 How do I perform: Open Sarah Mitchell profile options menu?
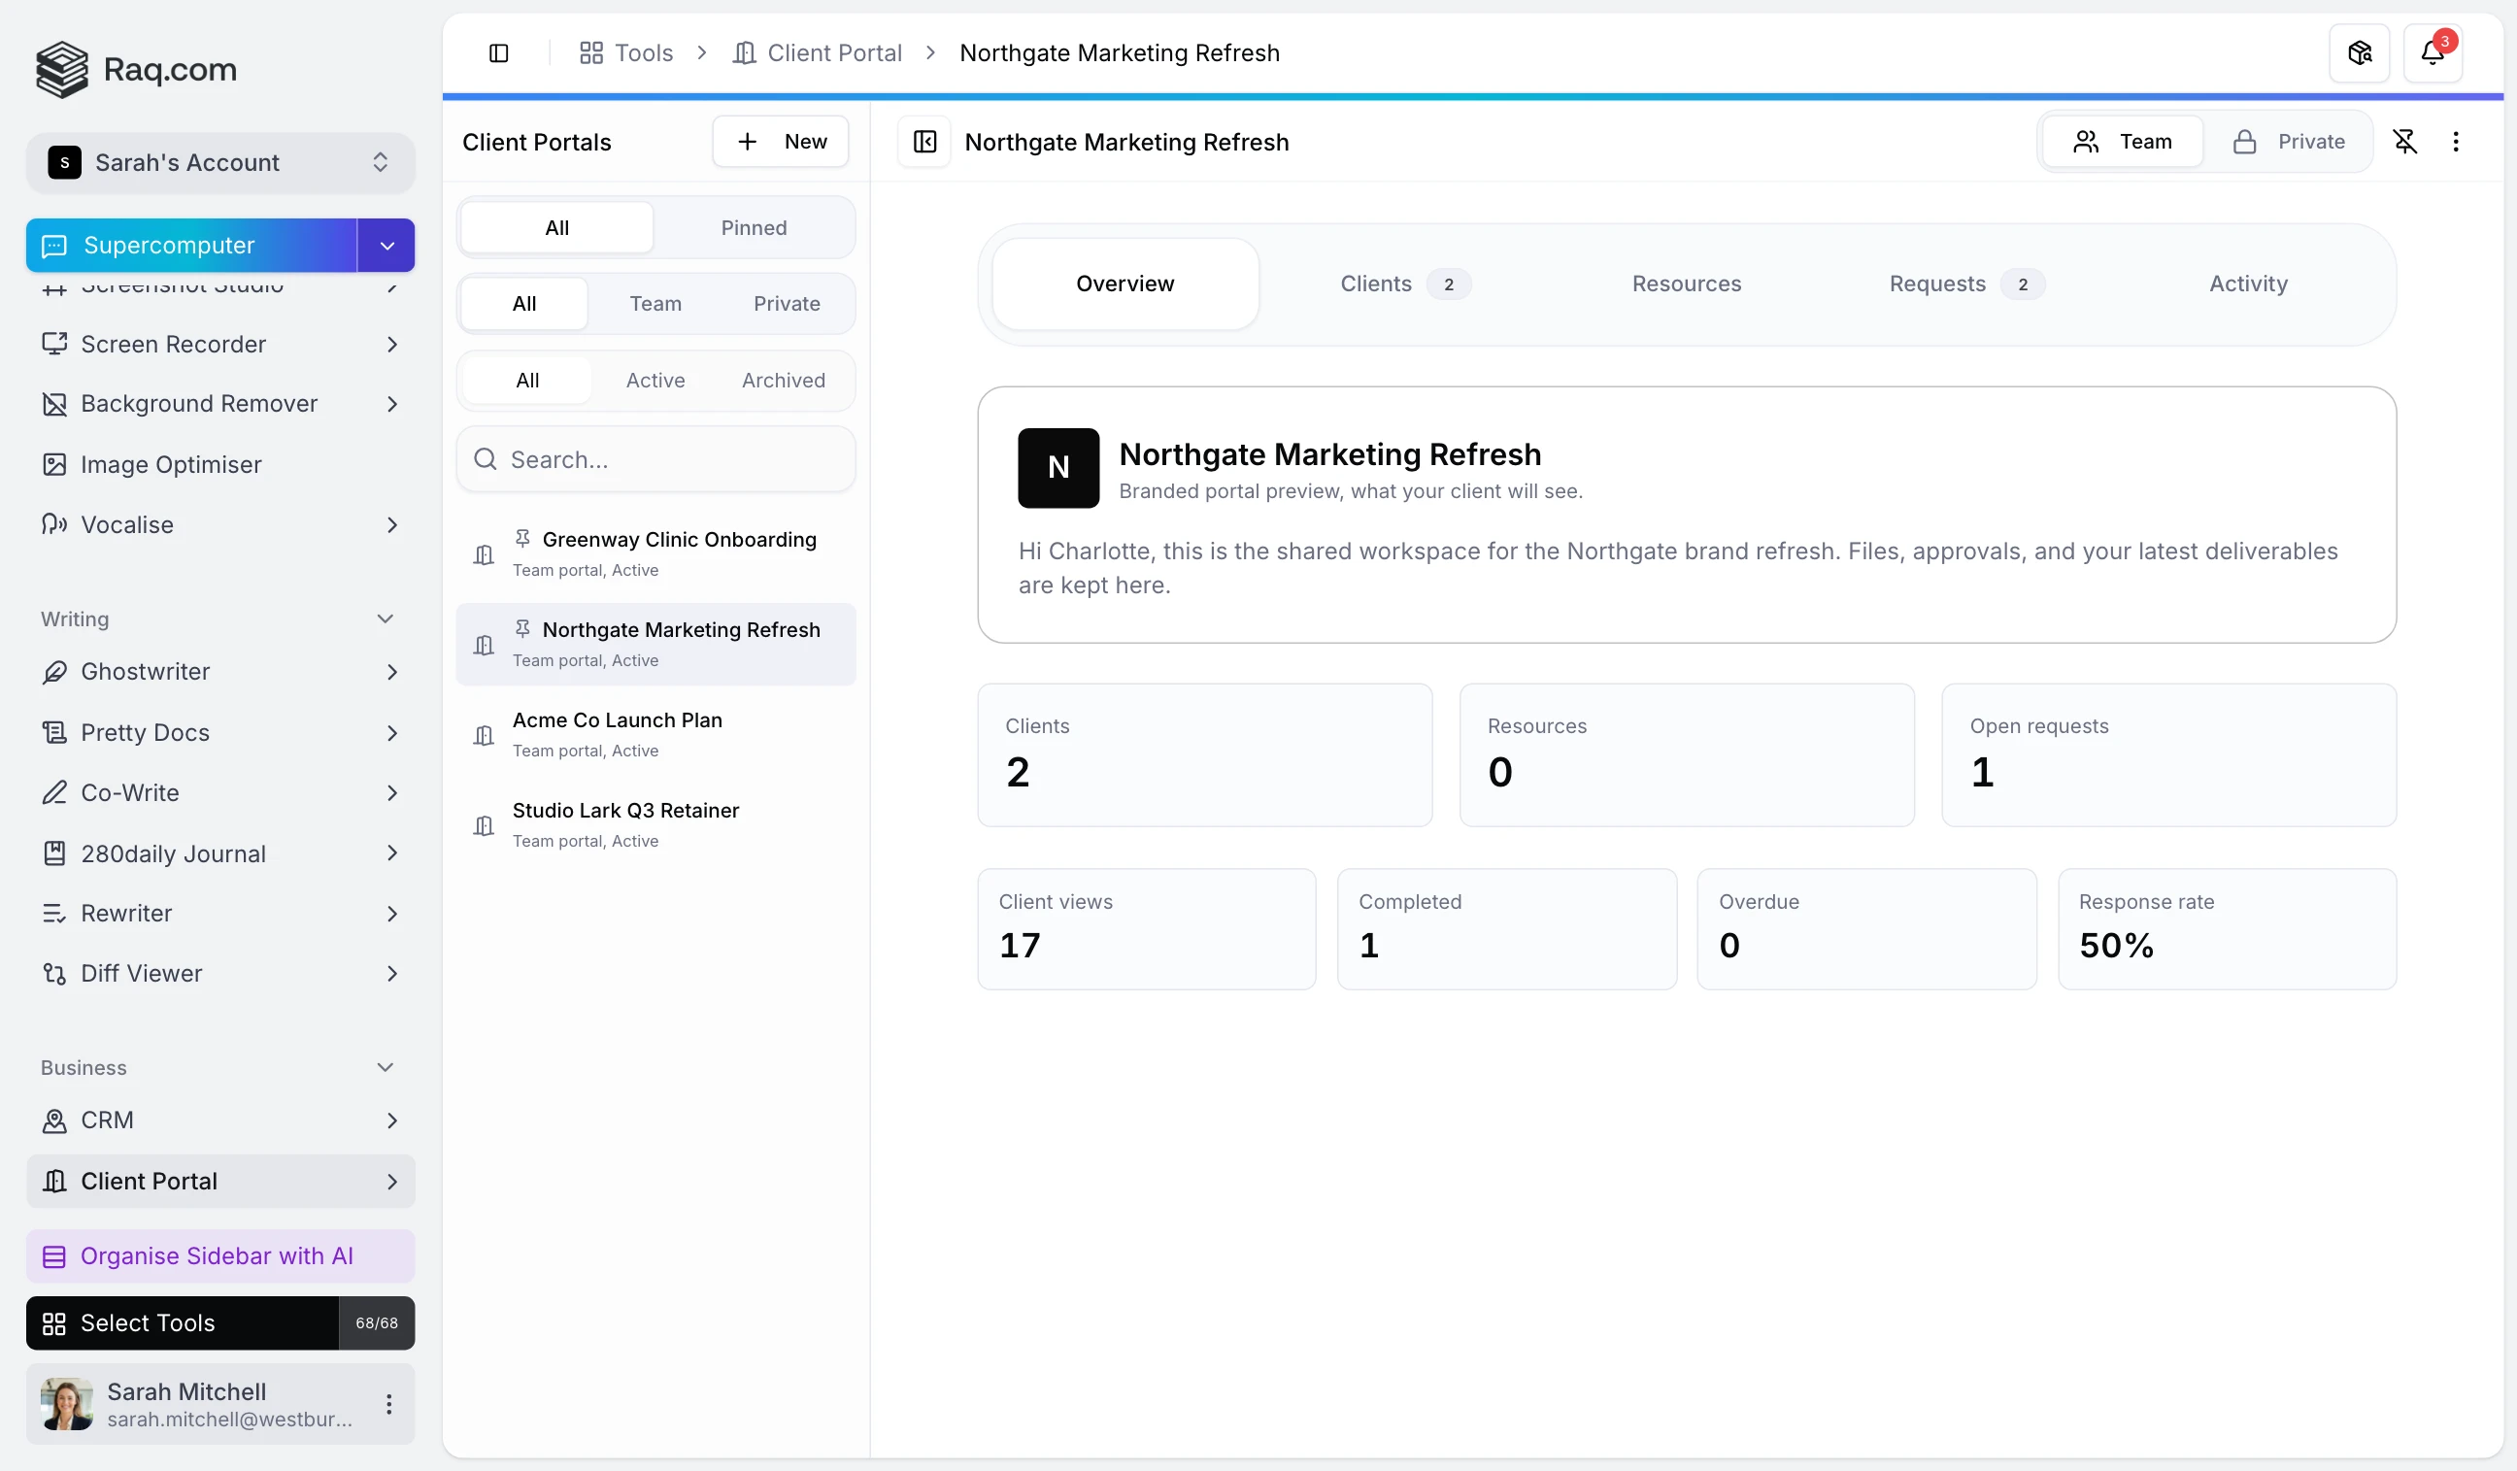(388, 1404)
